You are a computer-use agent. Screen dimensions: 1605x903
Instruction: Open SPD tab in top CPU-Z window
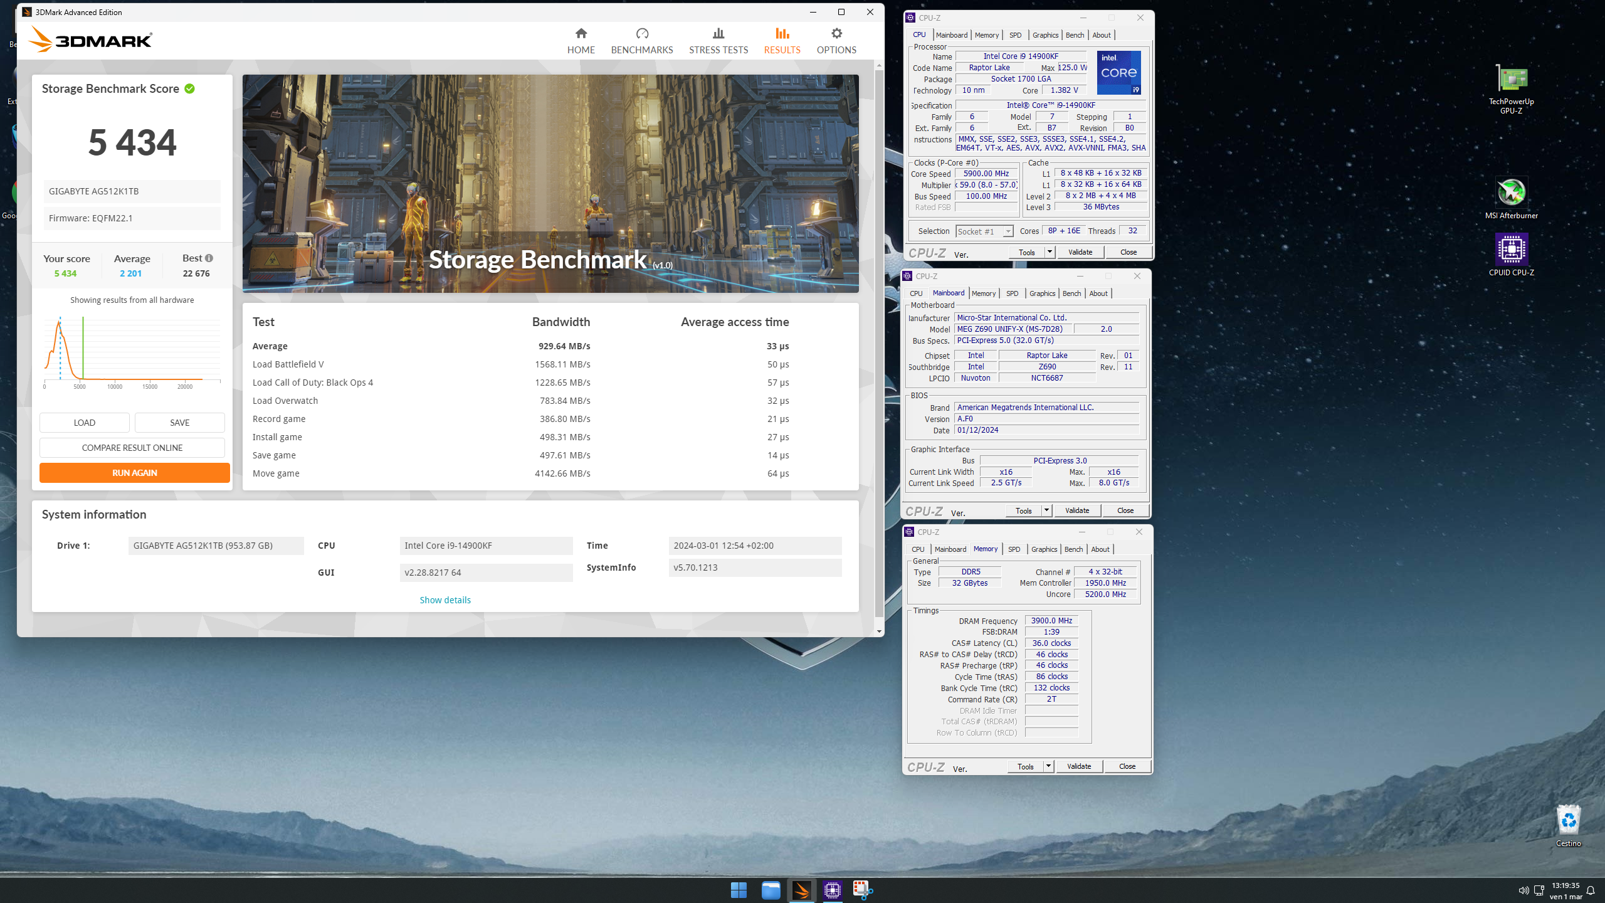click(x=1015, y=35)
